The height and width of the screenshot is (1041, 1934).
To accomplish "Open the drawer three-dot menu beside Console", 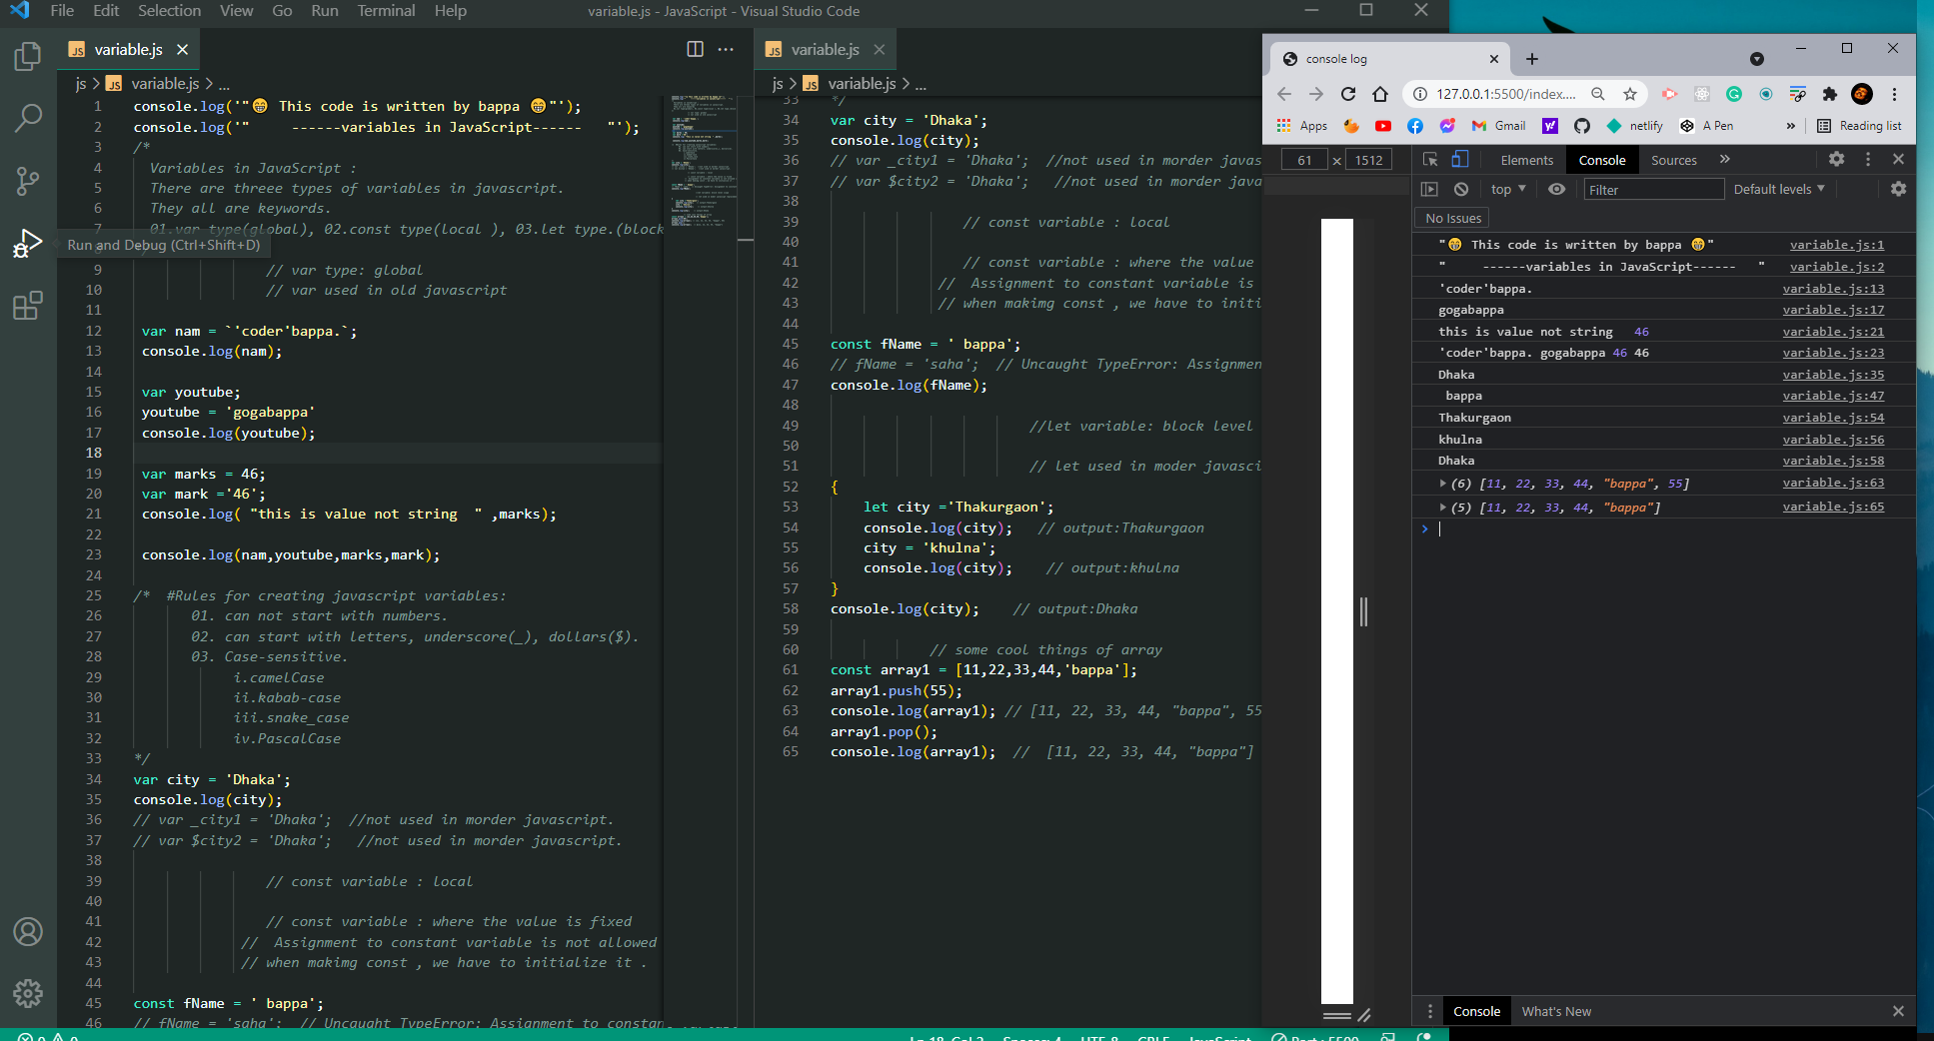I will click(x=1430, y=1011).
